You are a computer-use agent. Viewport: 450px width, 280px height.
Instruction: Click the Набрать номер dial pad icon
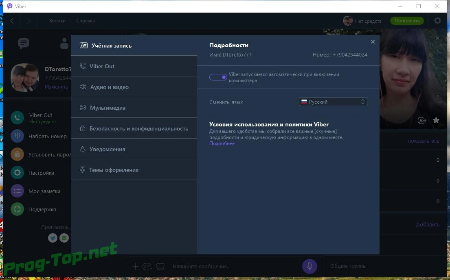[x=17, y=136]
